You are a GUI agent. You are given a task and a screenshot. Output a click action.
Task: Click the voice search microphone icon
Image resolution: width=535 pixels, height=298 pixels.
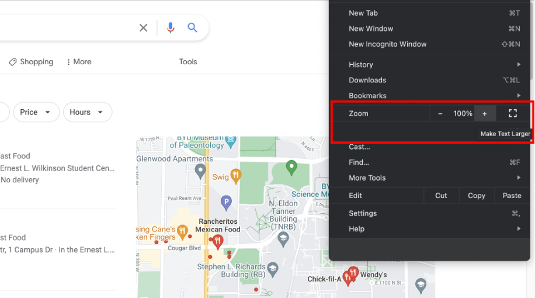[x=171, y=28]
